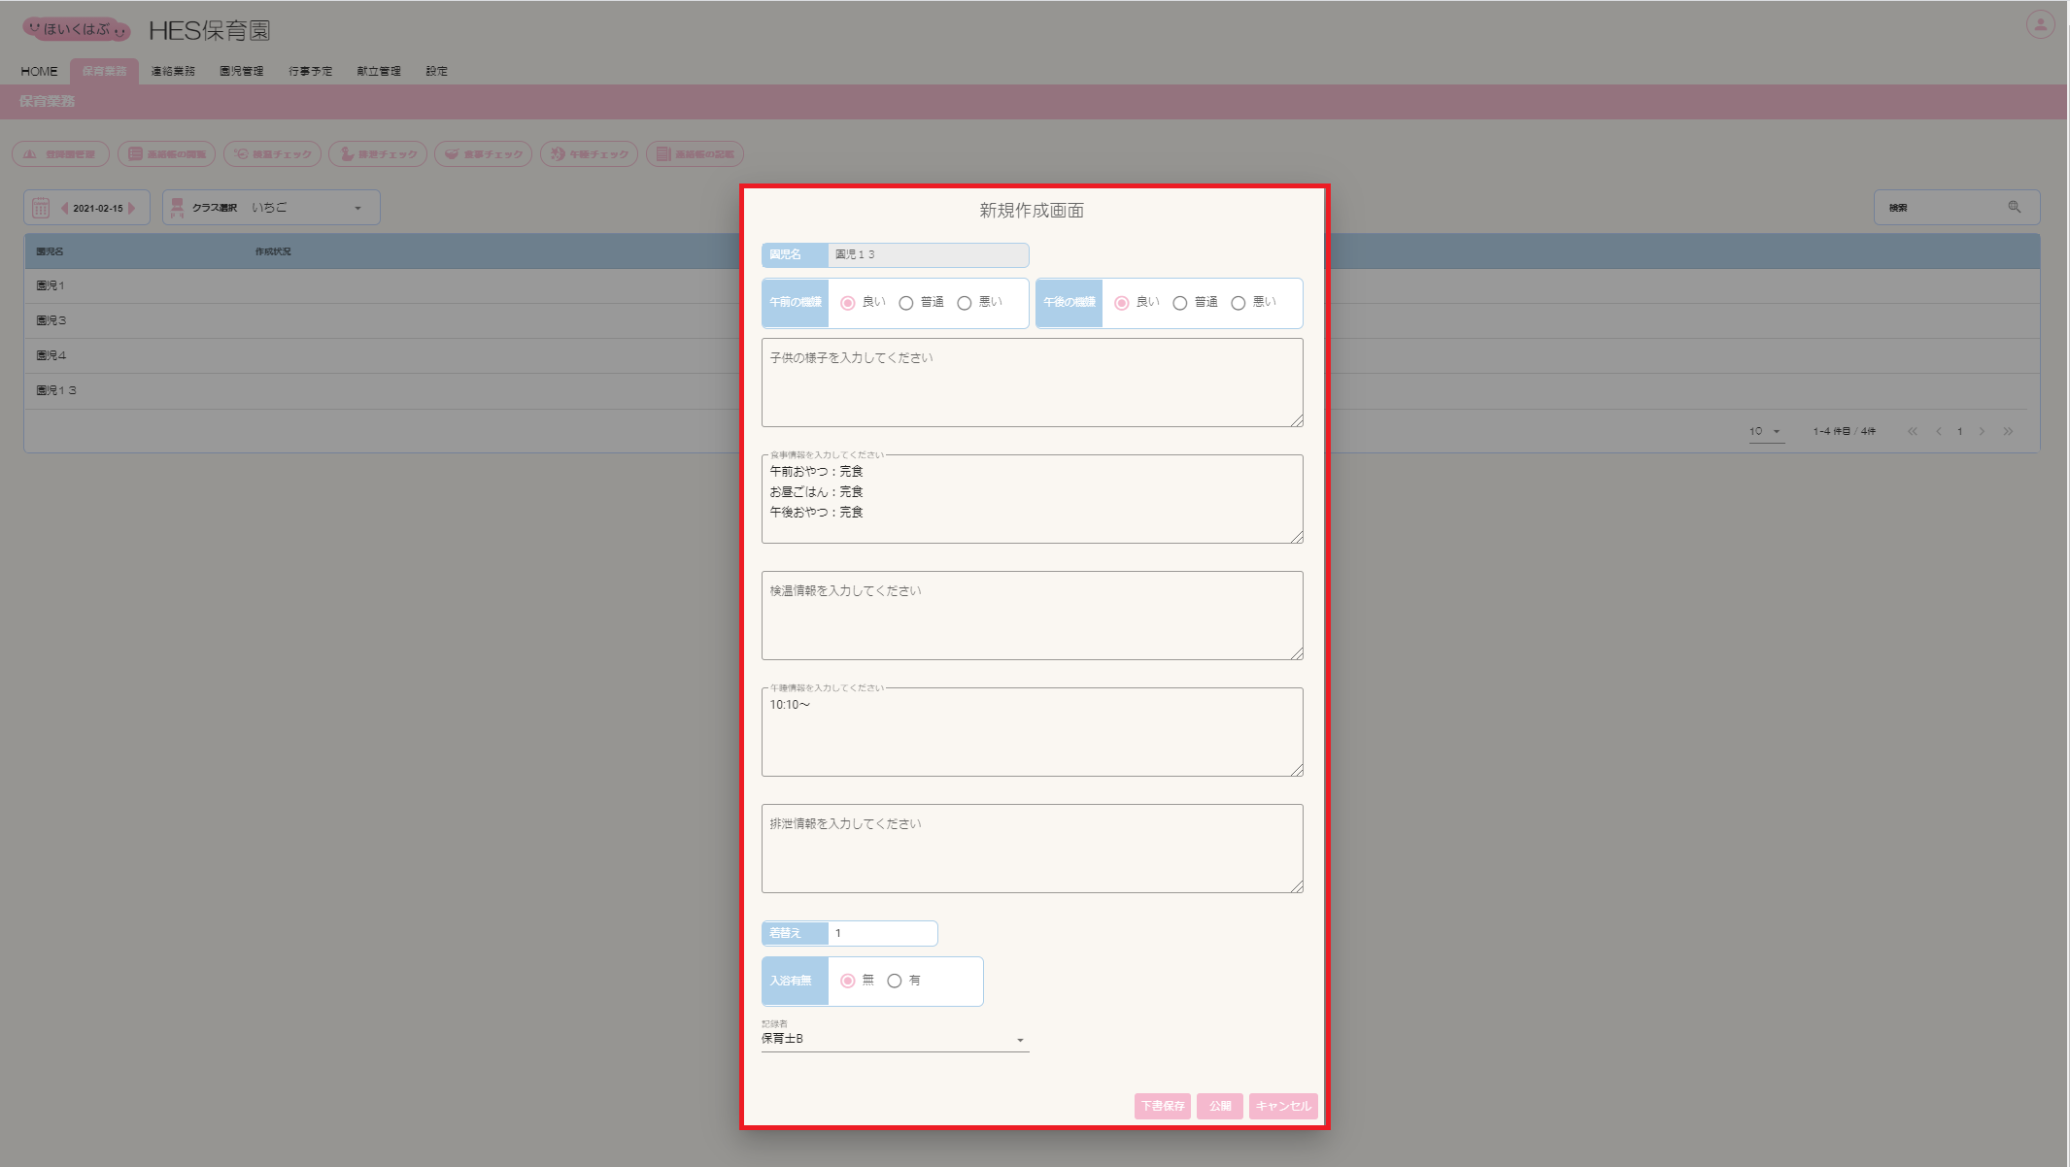The width and height of the screenshot is (2070, 1167).
Task: Click キャンセル button
Action: click(x=1283, y=1106)
